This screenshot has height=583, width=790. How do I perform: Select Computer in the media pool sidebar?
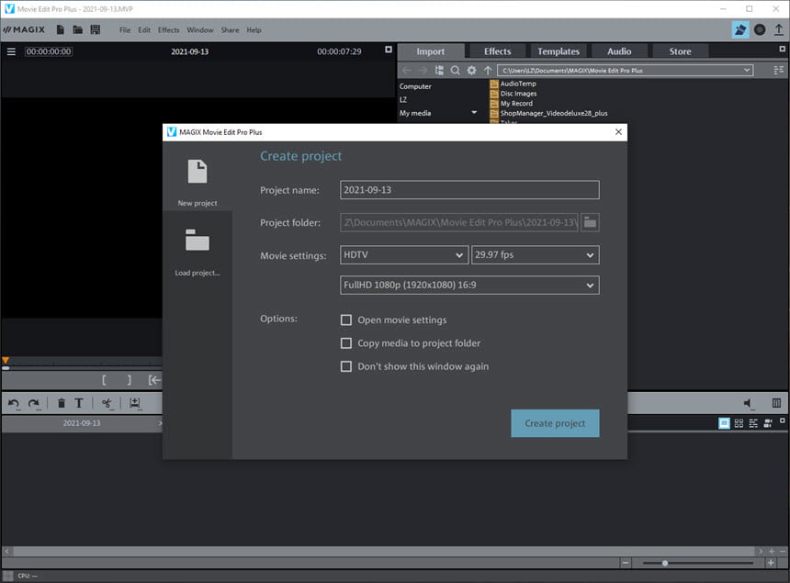415,86
